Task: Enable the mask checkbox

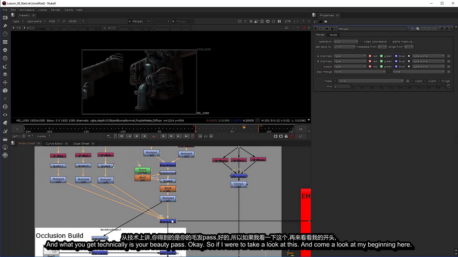Action: click(335, 81)
